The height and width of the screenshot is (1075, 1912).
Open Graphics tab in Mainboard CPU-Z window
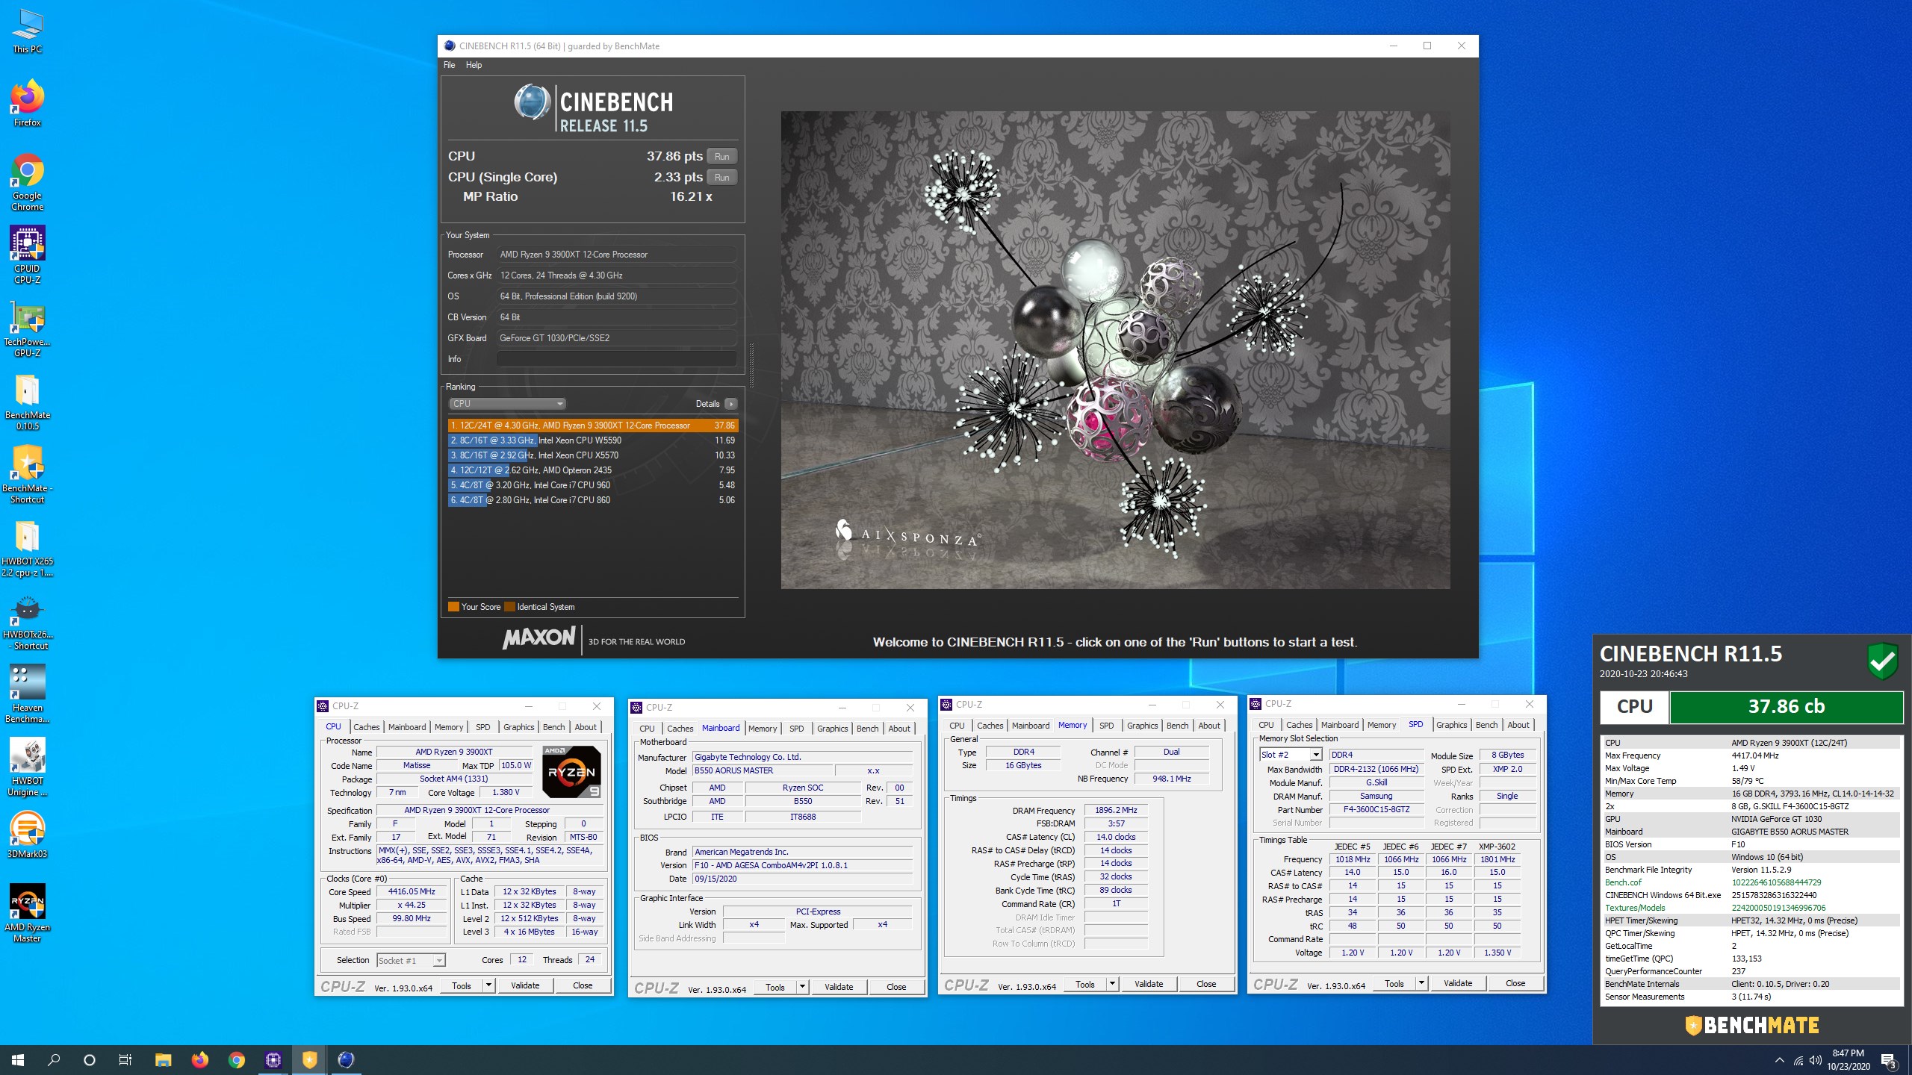(832, 729)
